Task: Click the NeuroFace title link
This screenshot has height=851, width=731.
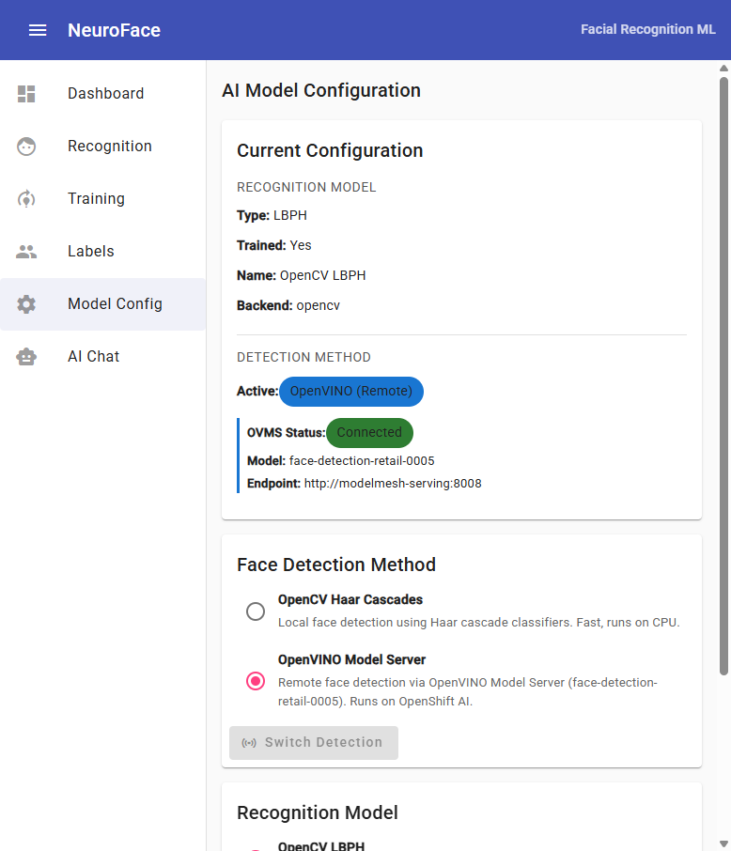Action: (114, 29)
